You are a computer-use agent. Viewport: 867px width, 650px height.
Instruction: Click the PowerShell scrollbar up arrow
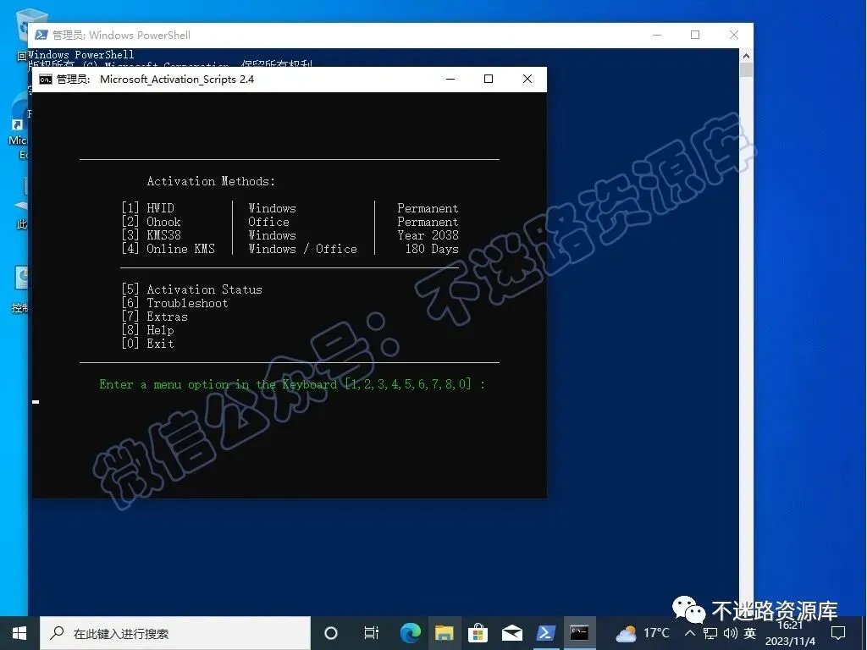pos(746,55)
